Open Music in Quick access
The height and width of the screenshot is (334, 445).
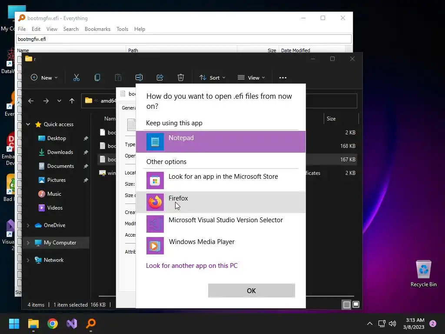[54, 194]
